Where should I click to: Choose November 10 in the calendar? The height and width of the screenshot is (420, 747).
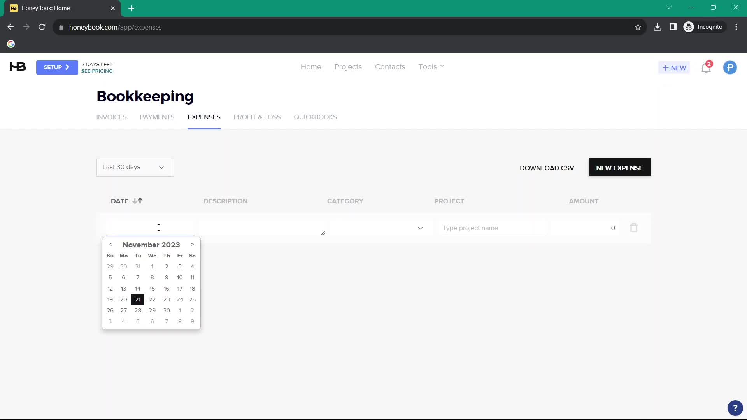point(180,277)
